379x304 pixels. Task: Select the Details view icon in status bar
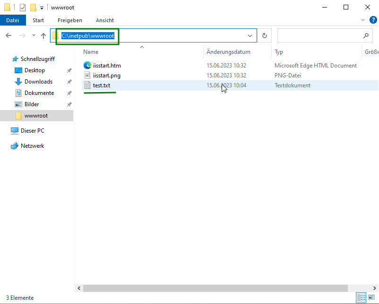tap(361, 297)
